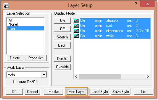Click the Search button
Image resolution: width=158 pixels, height=100 pixels.
(62, 37)
